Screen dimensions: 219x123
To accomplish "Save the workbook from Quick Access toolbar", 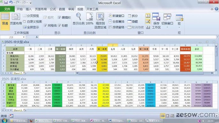I will [6, 3].
